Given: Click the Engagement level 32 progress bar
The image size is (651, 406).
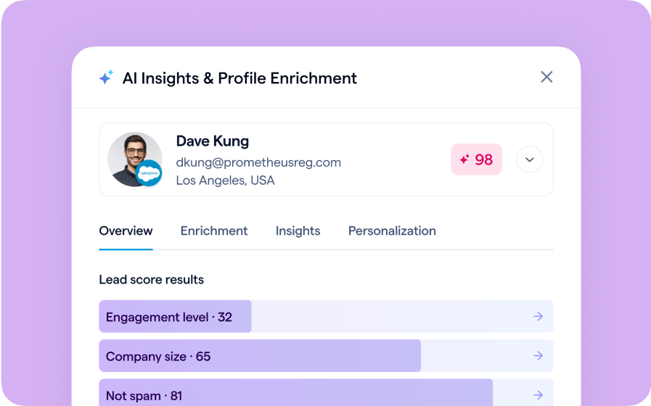Looking at the screenshot, I should coord(174,317).
